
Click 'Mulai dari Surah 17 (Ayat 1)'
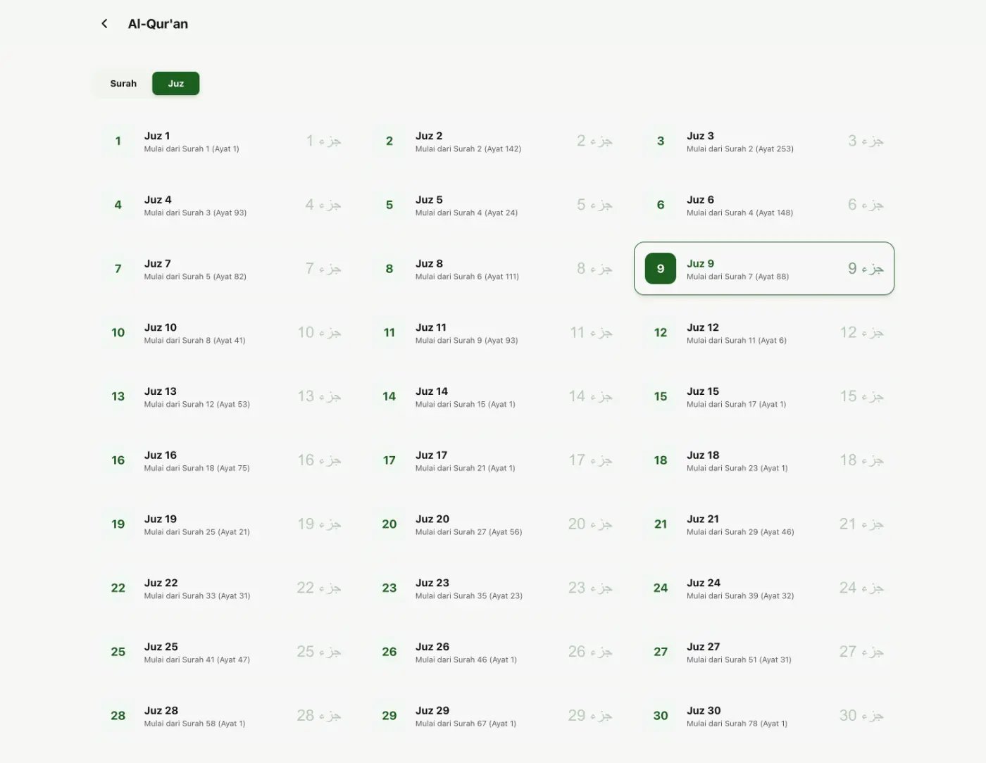pos(737,405)
